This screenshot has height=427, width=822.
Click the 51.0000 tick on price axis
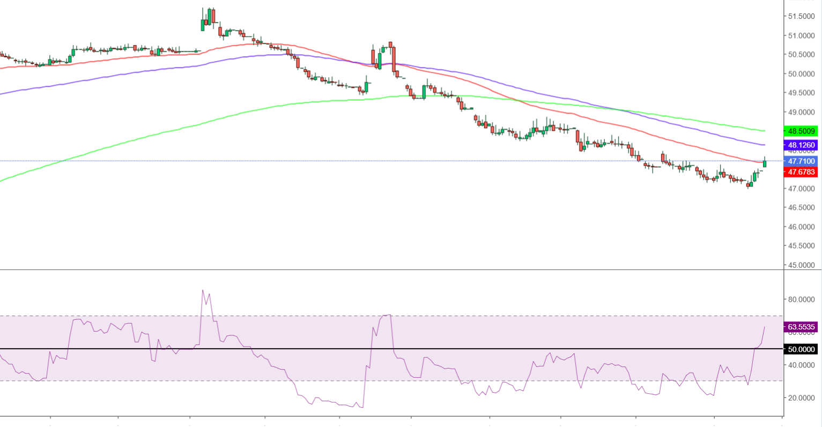pyautogui.click(x=801, y=36)
